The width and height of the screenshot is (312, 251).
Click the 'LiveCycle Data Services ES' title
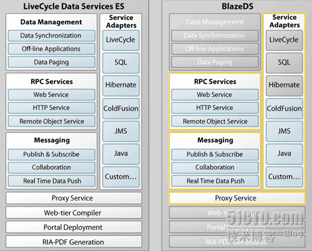tap(74, 6)
